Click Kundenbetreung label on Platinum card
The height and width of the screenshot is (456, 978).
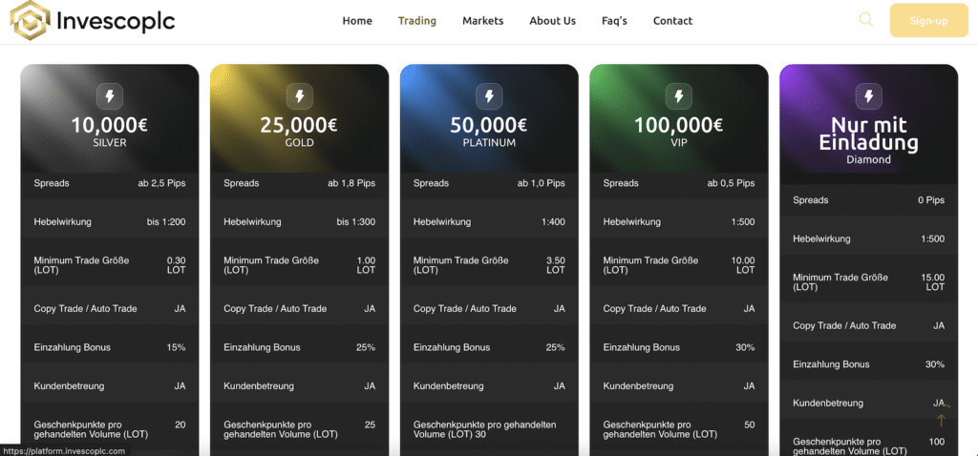coord(449,386)
